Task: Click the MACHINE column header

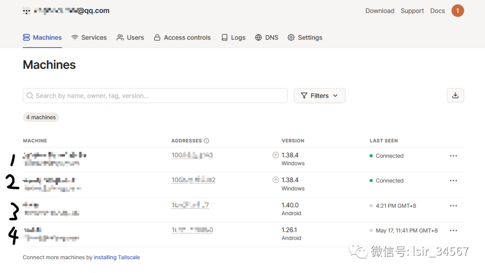Action: point(35,141)
